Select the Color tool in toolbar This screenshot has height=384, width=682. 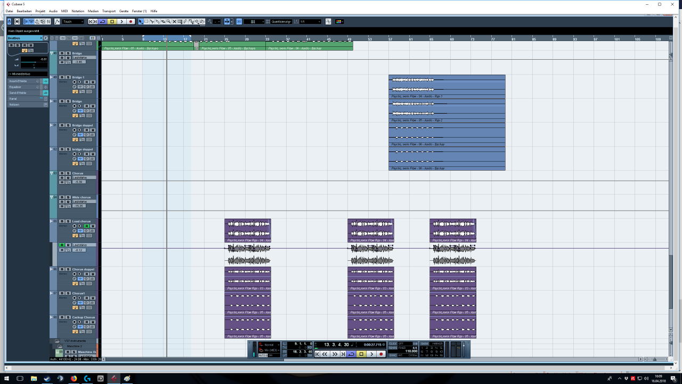202,21
